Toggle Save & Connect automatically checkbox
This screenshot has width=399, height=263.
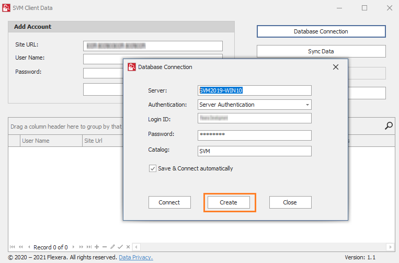click(x=152, y=168)
